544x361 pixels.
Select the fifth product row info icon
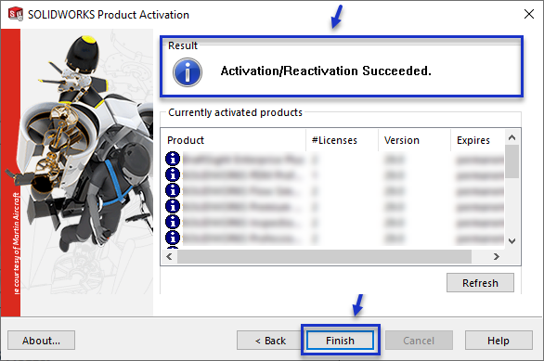173,222
